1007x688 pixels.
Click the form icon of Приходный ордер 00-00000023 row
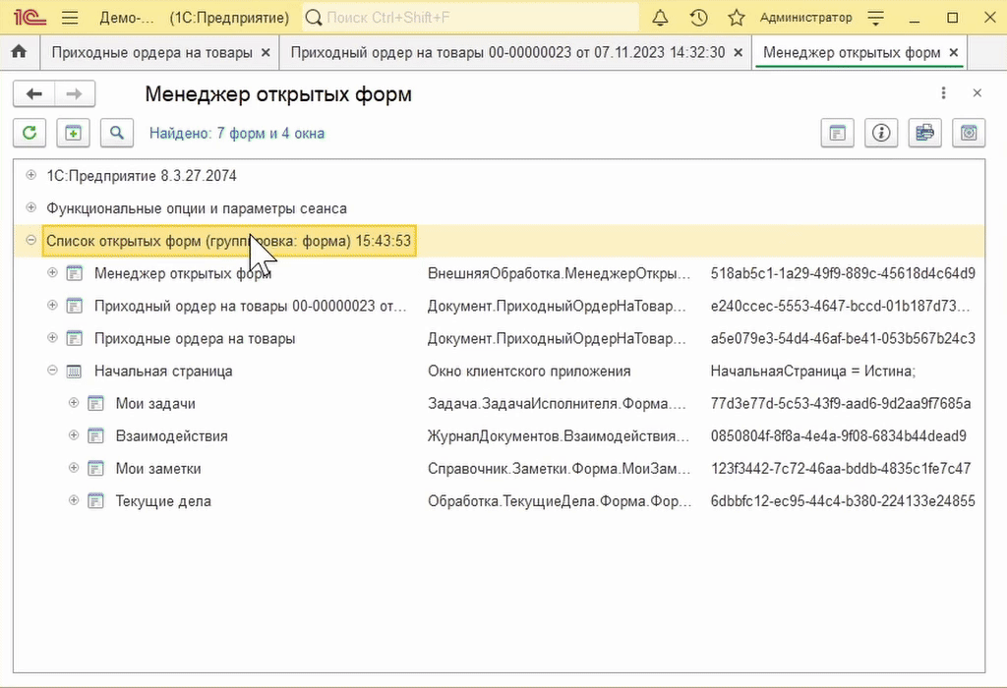point(75,306)
